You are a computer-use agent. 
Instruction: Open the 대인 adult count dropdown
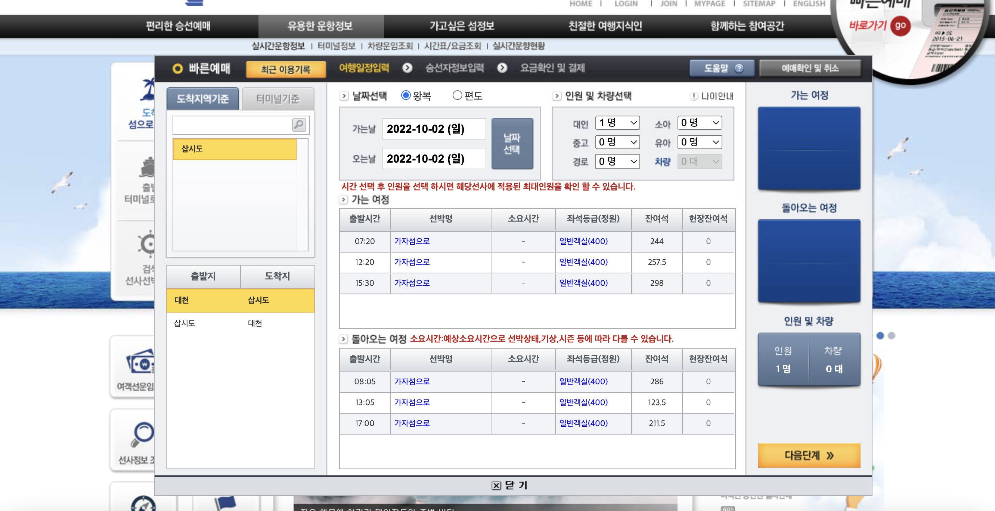click(x=617, y=123)
